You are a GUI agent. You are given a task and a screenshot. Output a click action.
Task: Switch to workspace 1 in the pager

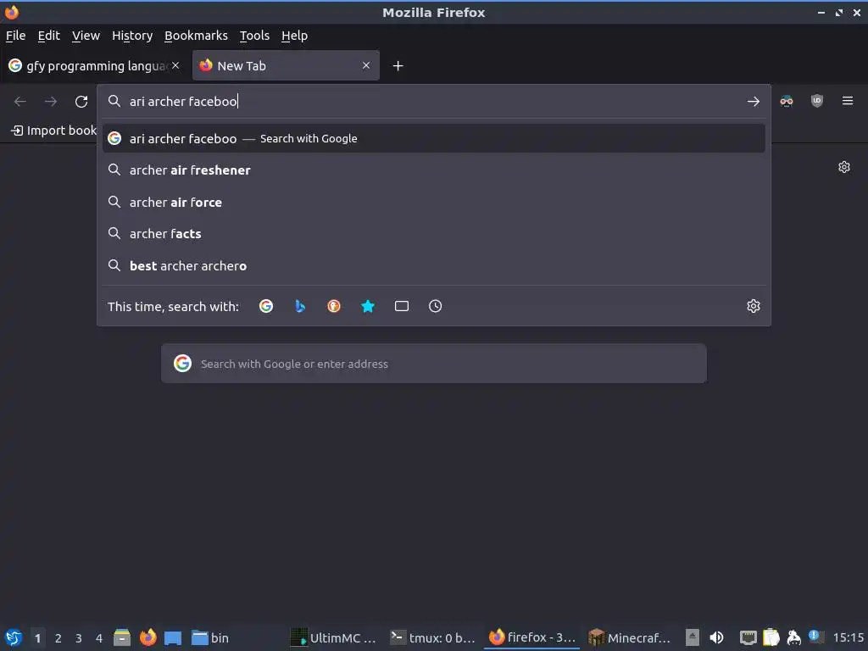[37, 638]
